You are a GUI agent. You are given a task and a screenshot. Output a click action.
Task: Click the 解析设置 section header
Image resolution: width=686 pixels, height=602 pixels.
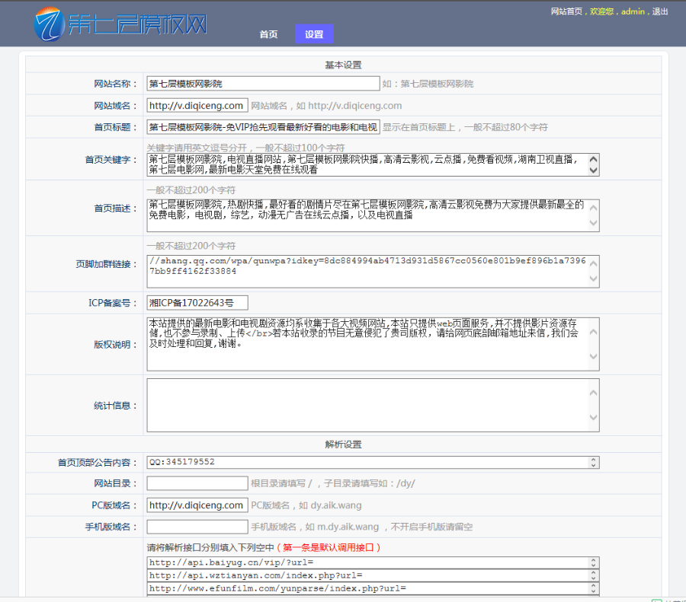click(x=343, y=444)
